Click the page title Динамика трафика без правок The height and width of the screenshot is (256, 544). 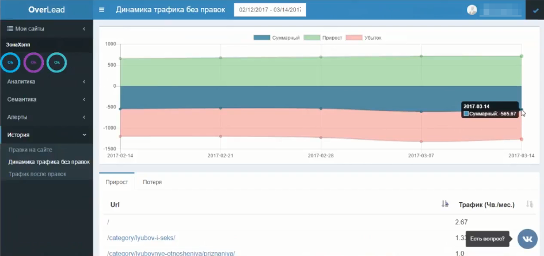(x=170, y=10)
